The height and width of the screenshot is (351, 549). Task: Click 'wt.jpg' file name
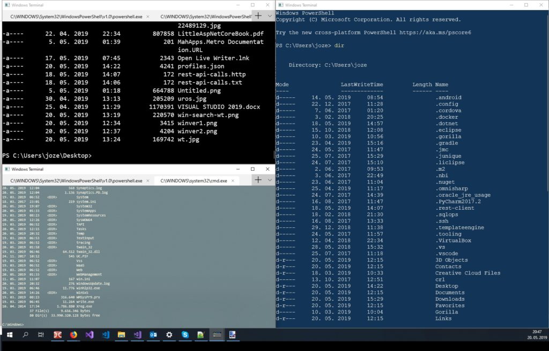[x=188, y=139]
